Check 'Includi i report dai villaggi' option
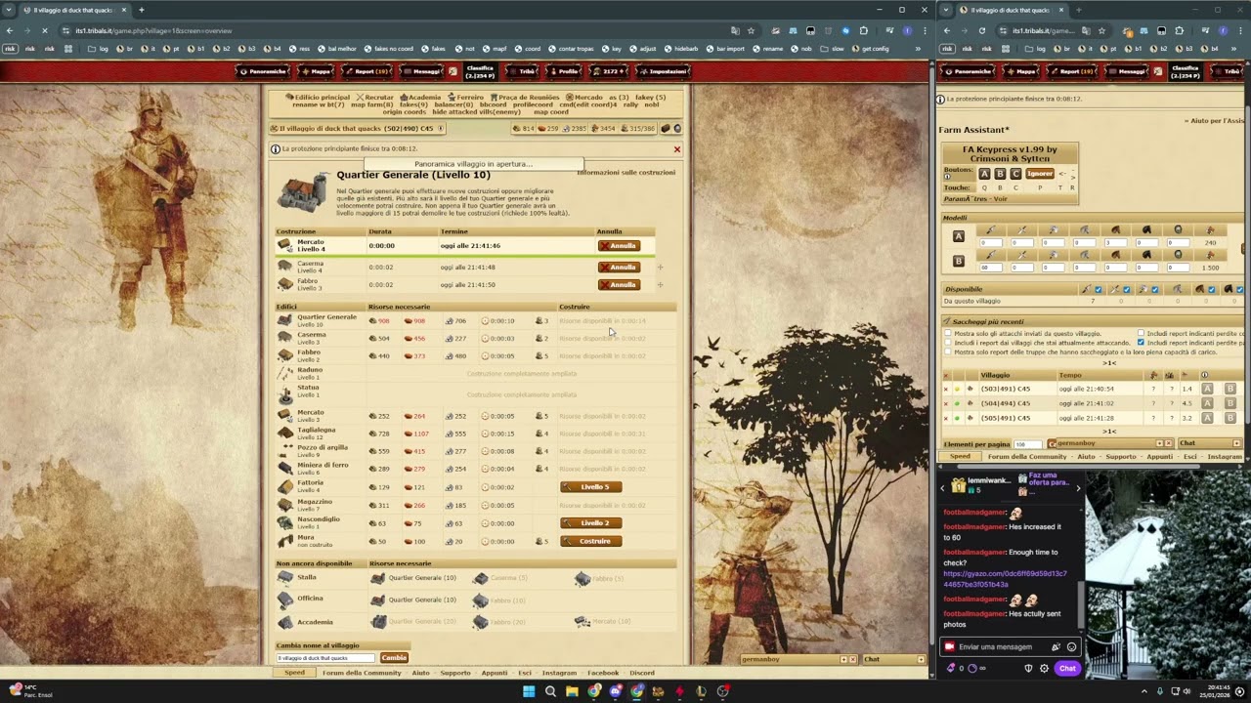The width and height of the screenshot is (1251, 703). (x=947, y=343)
